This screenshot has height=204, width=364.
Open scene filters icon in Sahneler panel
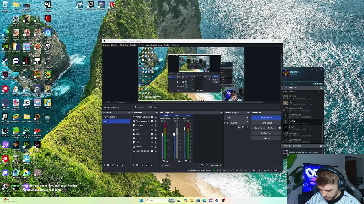pyautogui.click(x=113, y=165)
